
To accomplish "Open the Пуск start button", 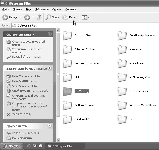I will pyautogui.click(x=12, y=146).
